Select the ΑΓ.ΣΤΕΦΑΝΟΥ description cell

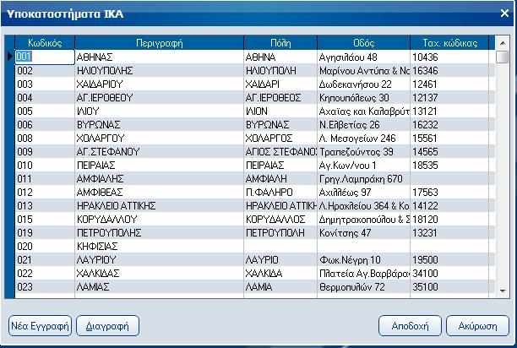[160, 151]
